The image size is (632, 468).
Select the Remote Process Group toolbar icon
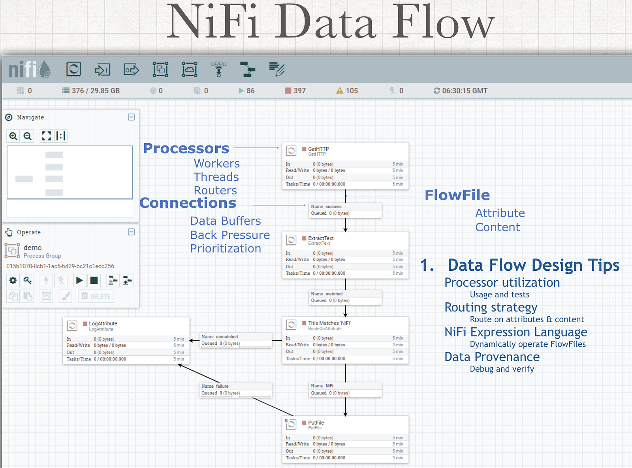point(190,69)
